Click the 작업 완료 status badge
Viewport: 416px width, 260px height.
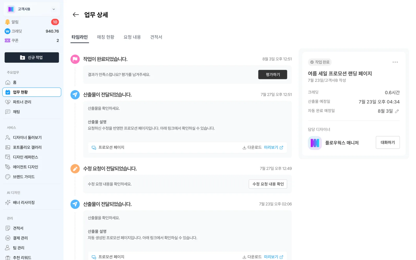click(320, 62)
